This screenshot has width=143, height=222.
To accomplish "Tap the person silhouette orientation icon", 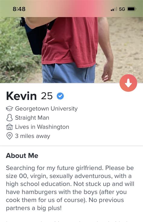I will pos(10,118).
